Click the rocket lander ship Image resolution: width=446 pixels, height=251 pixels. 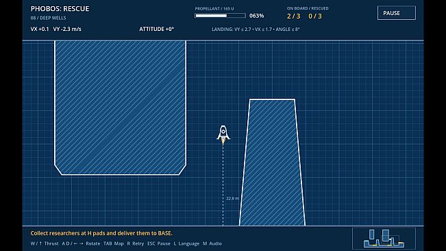pyautogui.click(x=223, y=136)
